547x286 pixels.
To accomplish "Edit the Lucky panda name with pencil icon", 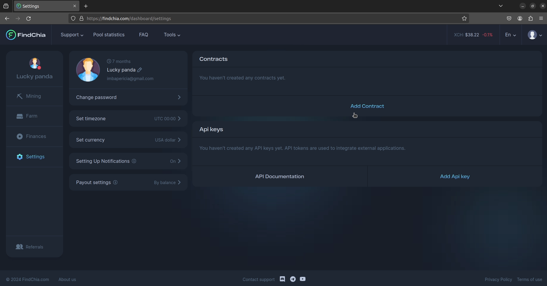I will click(140, 70).
